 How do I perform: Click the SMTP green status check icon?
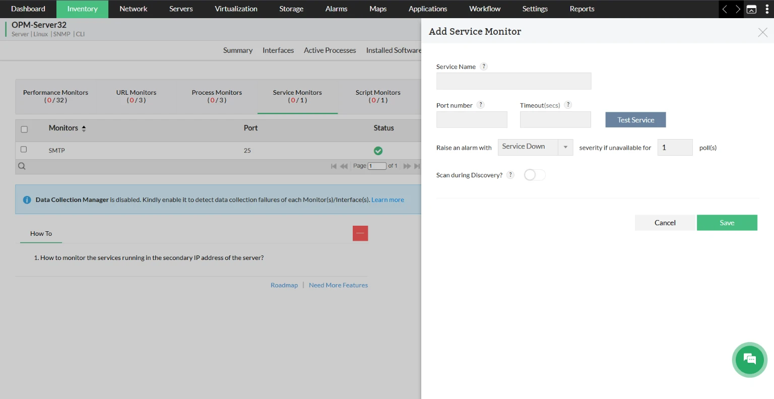pyautogui.click(x=378, y=151)
